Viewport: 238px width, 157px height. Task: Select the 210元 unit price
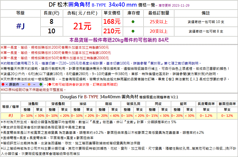pyautogui.click(x=112, y=31)
